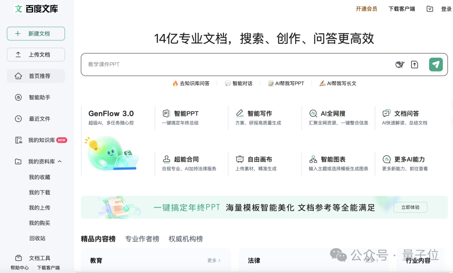453x273 pixels.
Task: Click the 新建文档 button
Action: point(36,34)
